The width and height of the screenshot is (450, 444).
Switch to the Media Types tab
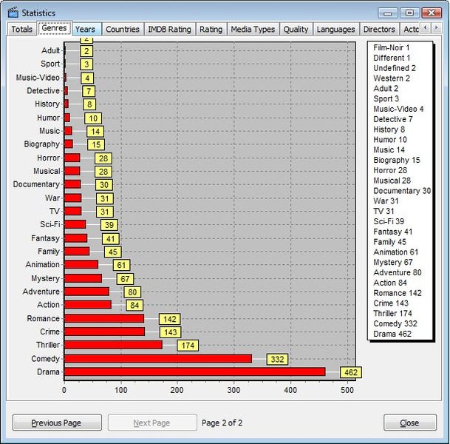click(253, 29)
